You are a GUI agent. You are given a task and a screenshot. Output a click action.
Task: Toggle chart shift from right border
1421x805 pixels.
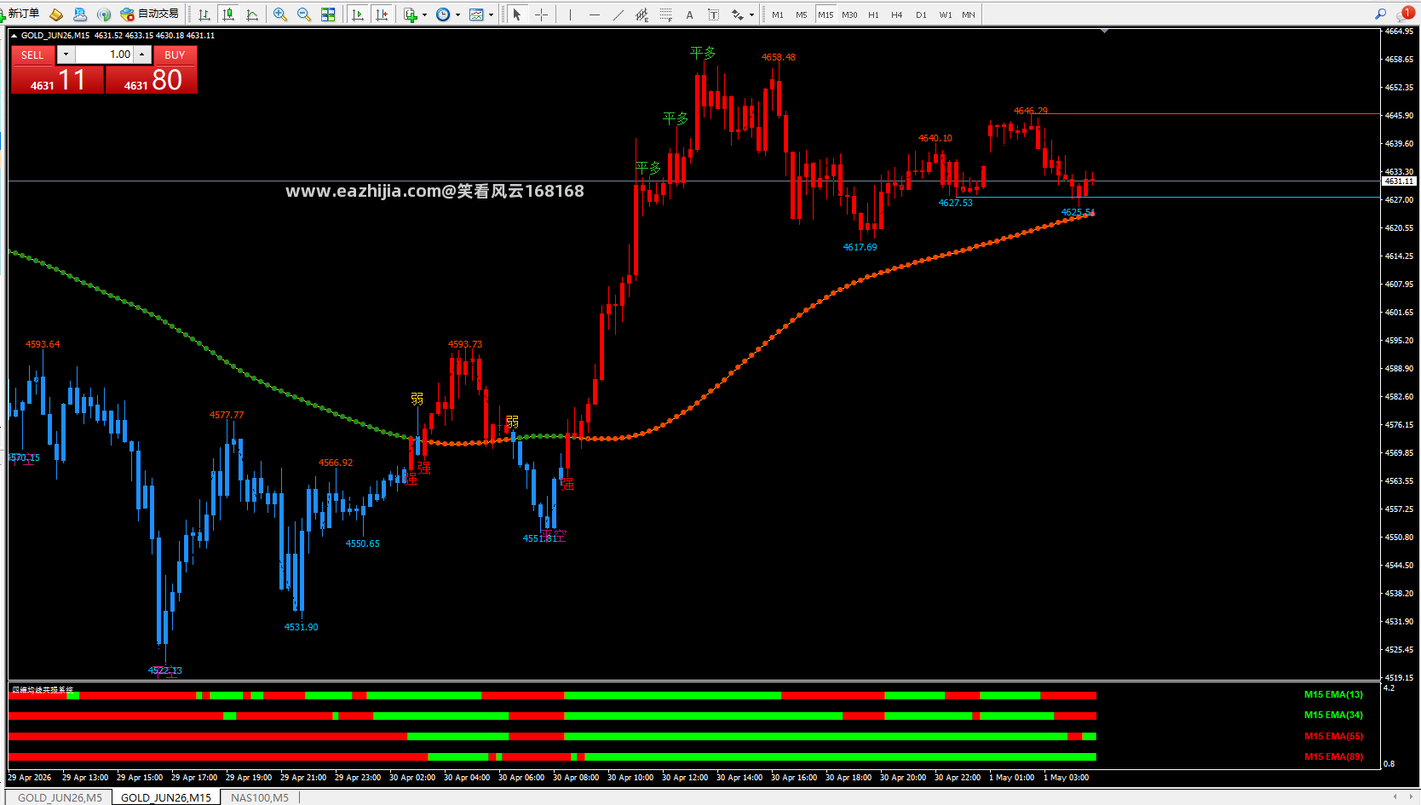[x=382, y=14]
